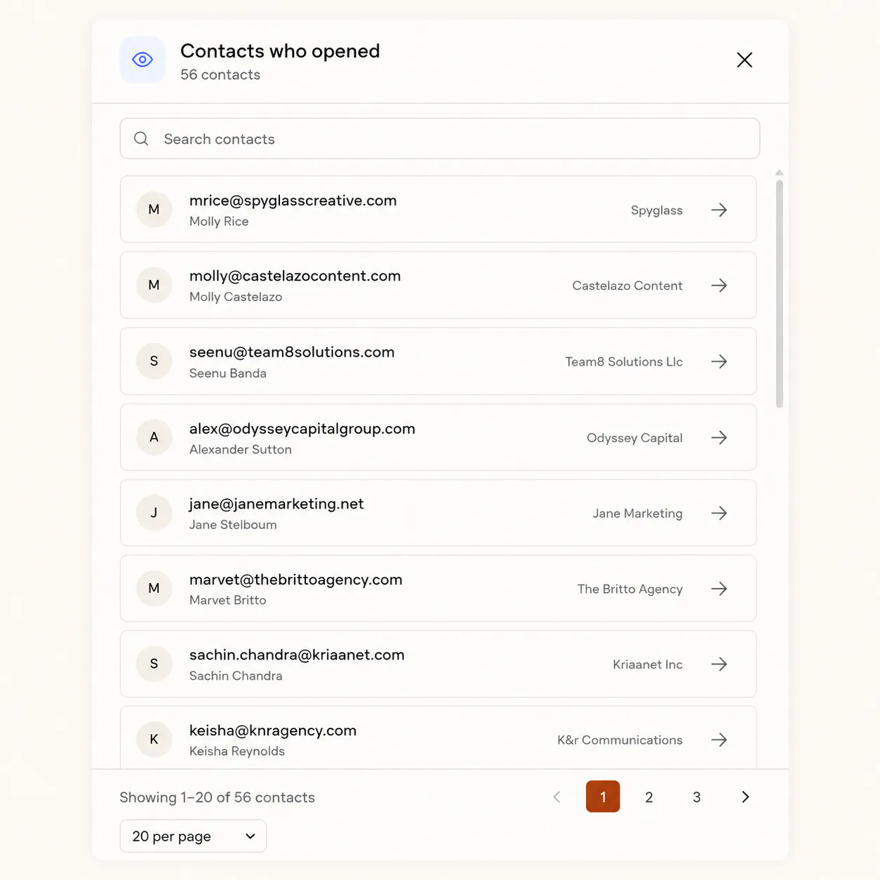Click The Britto Agency label
The width and height of the screenshot is (880, 880).
pyautogui.click(x=630, y=589)
